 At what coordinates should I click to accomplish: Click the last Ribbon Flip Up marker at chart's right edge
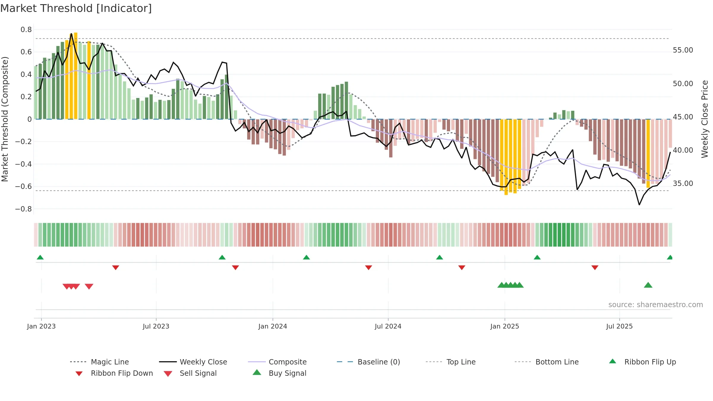670,257
